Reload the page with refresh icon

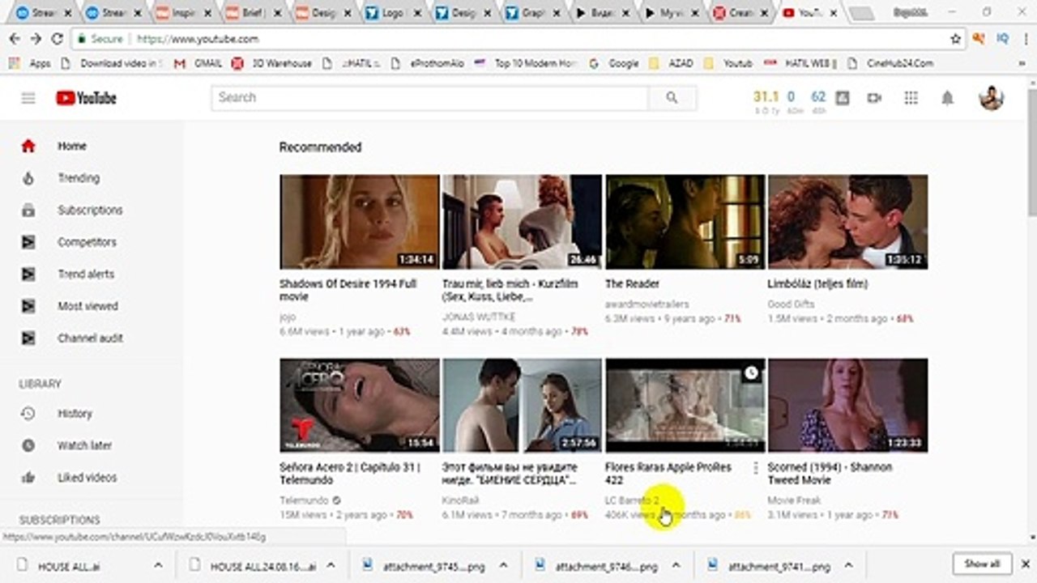click(57, 38)
